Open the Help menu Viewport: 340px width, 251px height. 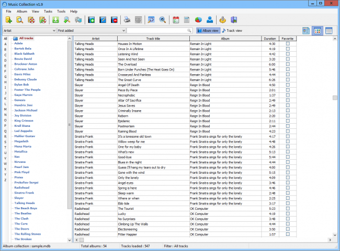pos(74,11)
